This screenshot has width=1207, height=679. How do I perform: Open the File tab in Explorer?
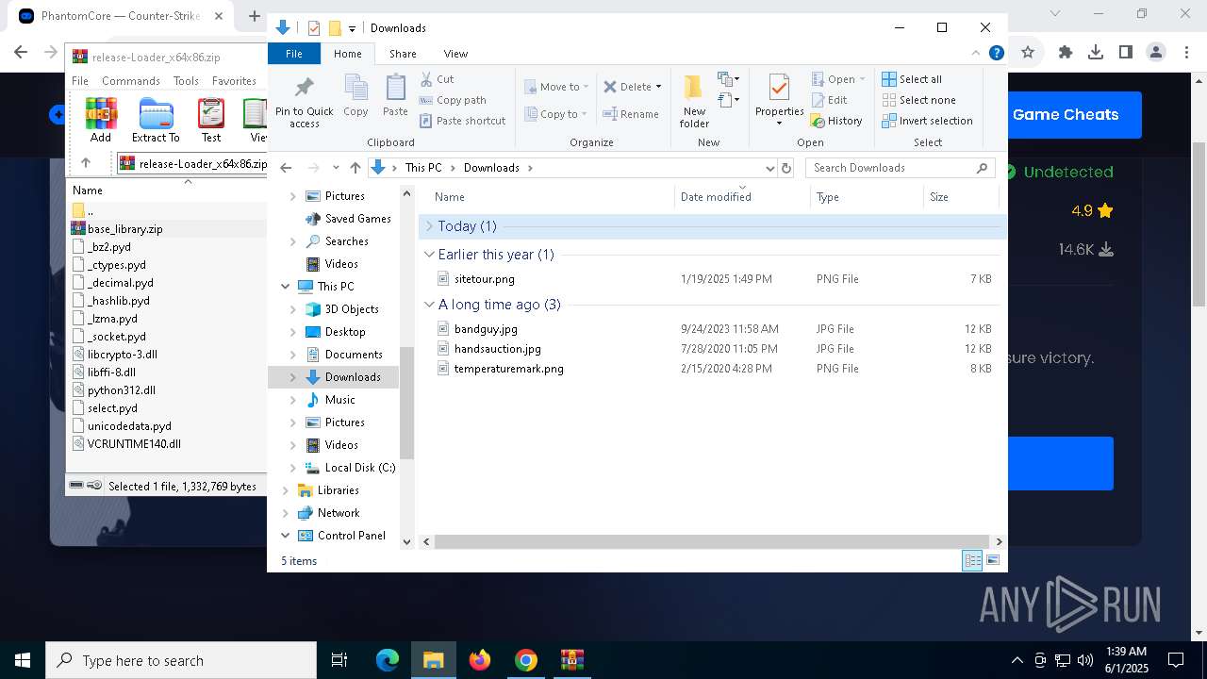pyautogui.click(x=294, y=54)
